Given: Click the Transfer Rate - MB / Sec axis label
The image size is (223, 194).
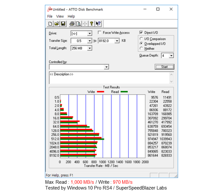Looking at the screenshot, I should (101, 166).
